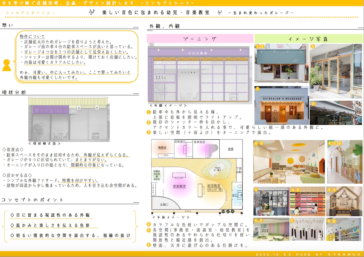This screenshot has width=364, height=257.
Task: Click the circled 3 beside 楽しい空間(+雨よけ)
Action: (x=149, y=132)
